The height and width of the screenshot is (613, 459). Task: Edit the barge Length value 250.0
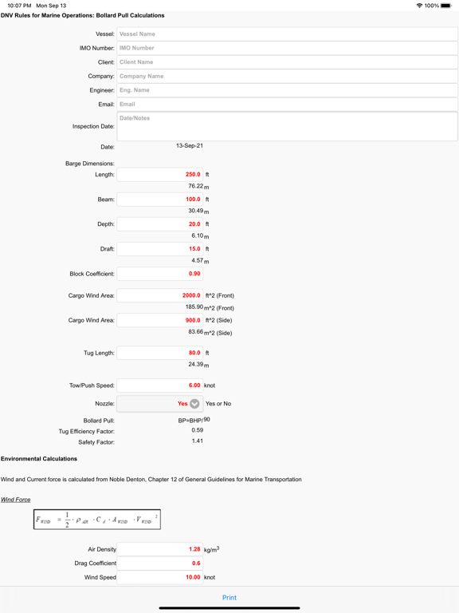(x=159, y=175)
